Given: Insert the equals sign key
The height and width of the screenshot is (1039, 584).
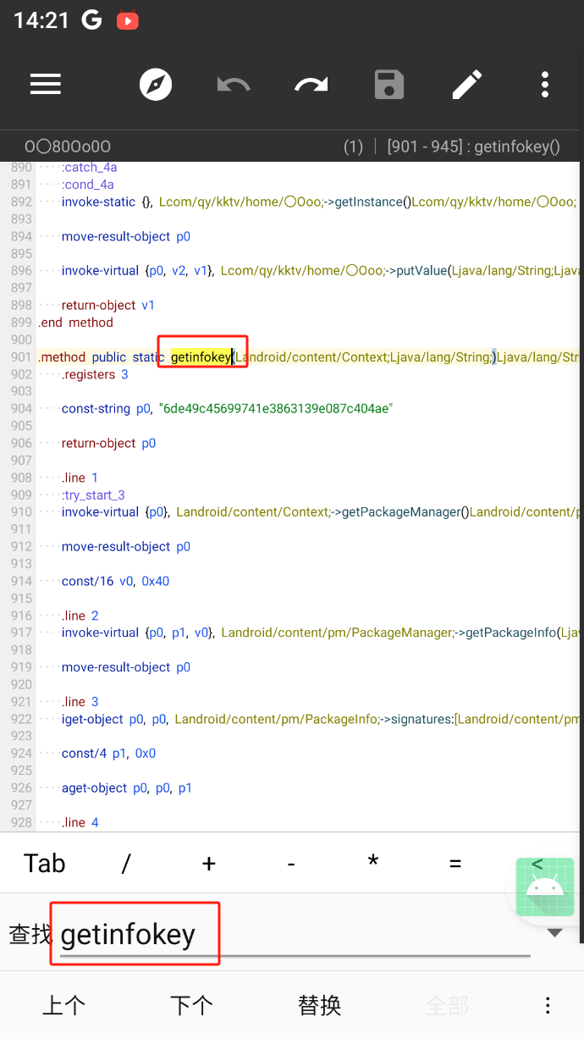Looking at the screenshot, I should pos(455,863).
